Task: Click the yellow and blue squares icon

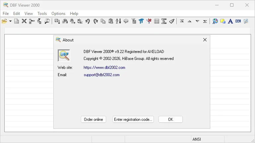Action: tap(223, 21)
